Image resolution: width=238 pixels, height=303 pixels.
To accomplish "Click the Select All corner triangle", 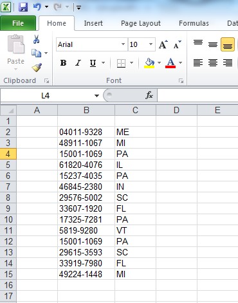I will click(x=8, y=110).
